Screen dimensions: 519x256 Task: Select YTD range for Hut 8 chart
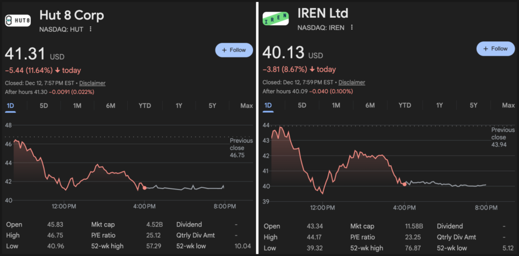coord(145,106)
